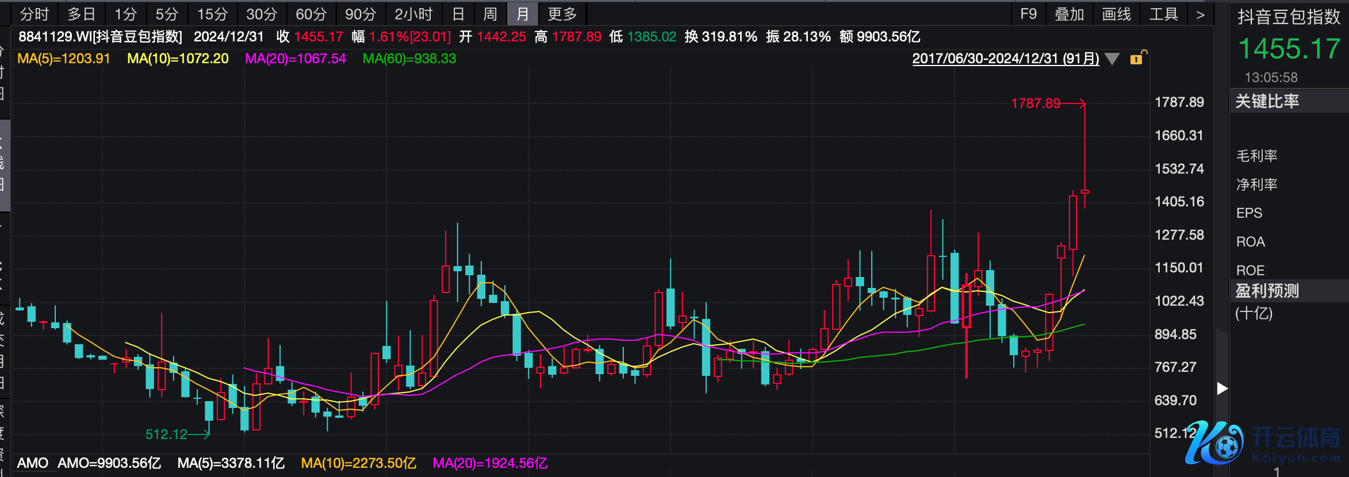Screen dimensions: 1349x477
Task: Open the 更多 period options
Action: tap(562, 14)
